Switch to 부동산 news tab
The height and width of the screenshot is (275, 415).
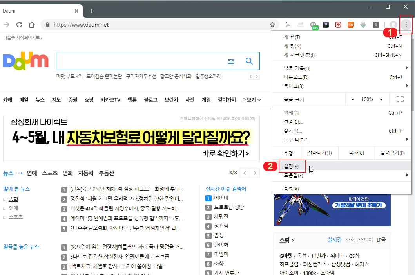point(107,173)
